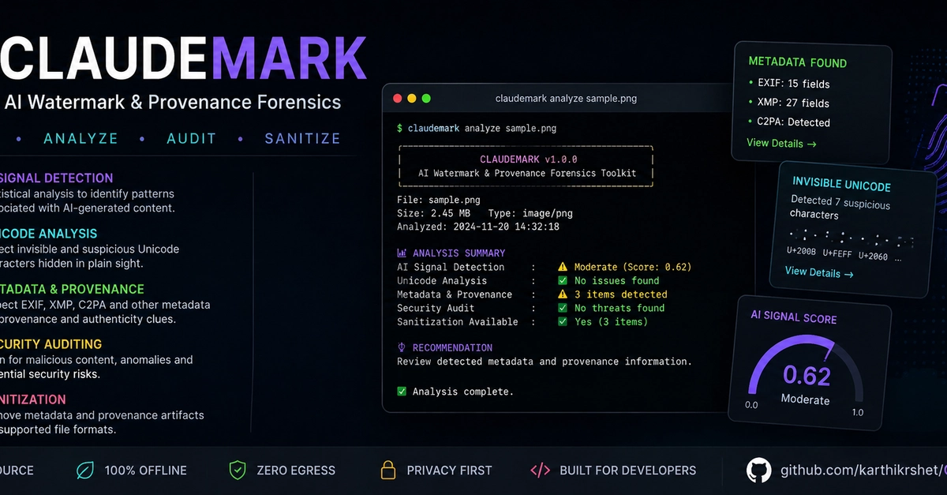
Task: Select the ANALYZE tab label
Action: [80, 138]
